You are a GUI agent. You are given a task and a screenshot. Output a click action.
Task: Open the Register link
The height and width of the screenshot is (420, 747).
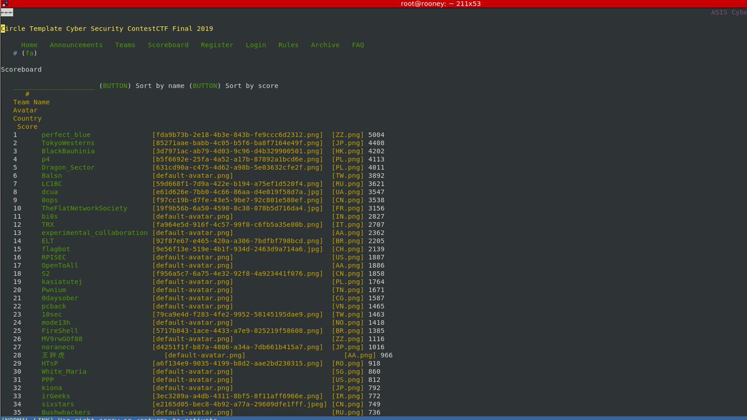click(x=217, y=45)
